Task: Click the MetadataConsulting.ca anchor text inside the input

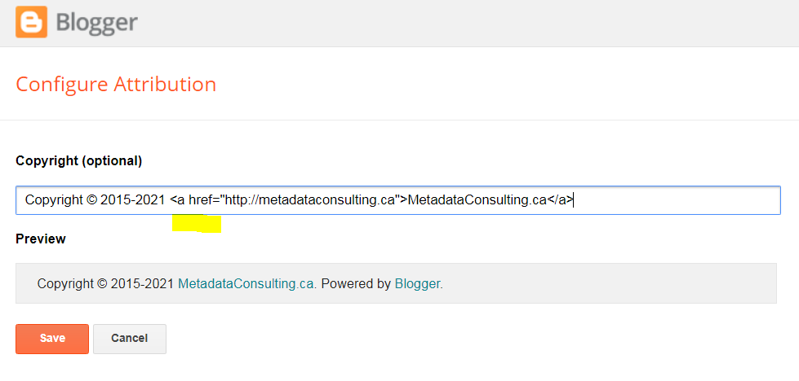Action: pyautogui.click(x=477, y=200)
